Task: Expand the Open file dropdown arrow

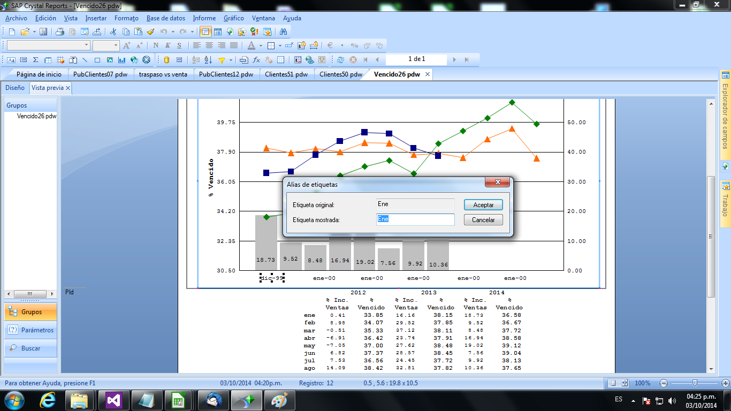Action: click(x=34, y=32)
